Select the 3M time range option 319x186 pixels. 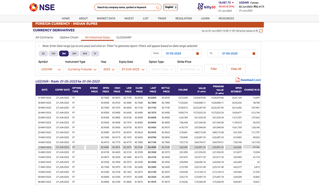coord(74,54)
